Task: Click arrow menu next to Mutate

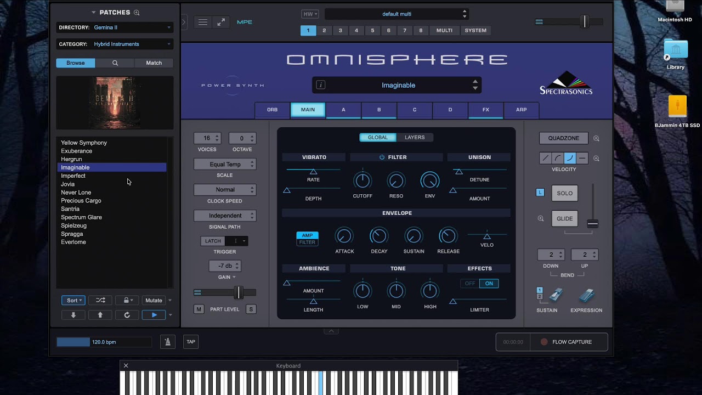Action: click(170, 300)
